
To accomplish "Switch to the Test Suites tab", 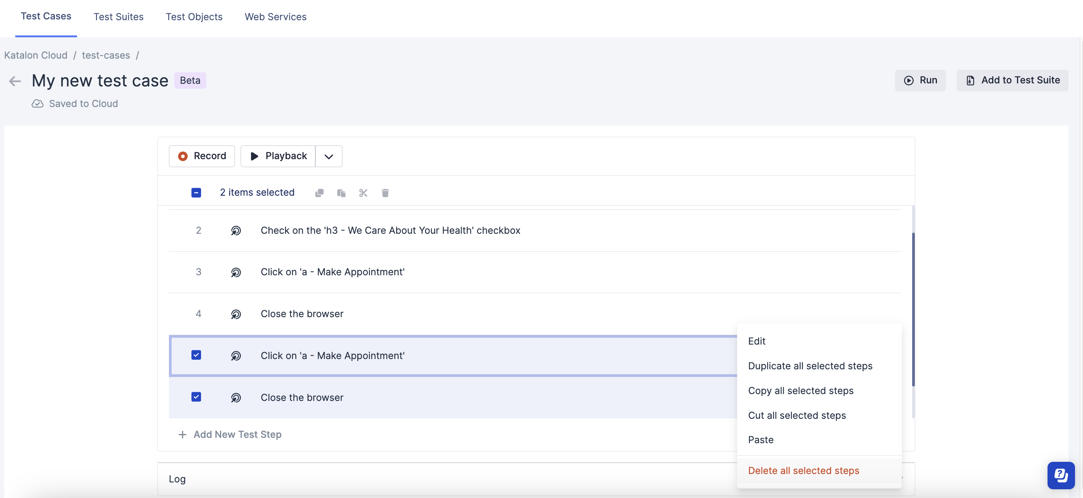I will 117,16.
